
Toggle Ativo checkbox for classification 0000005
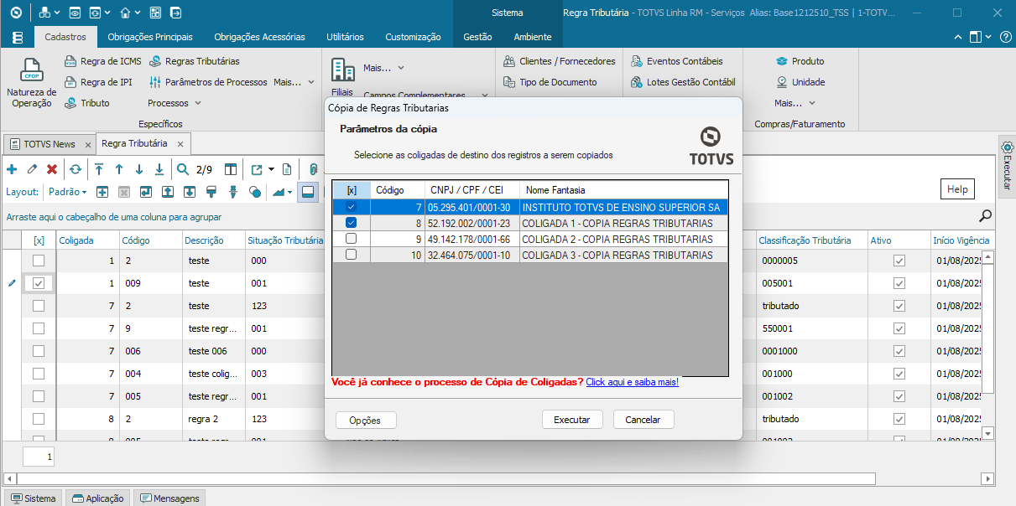point(899,261)
